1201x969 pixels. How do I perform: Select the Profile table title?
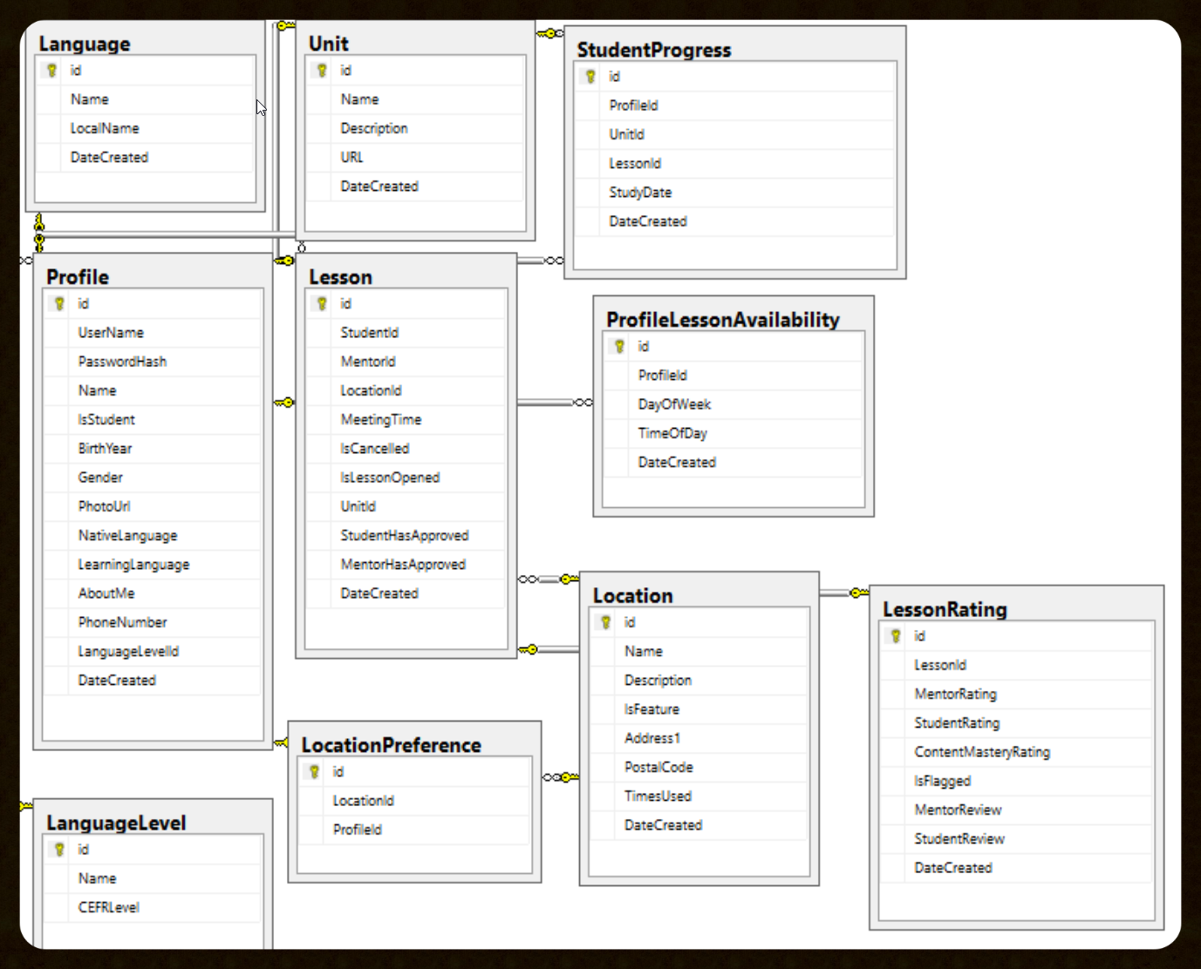pos(78,277)
